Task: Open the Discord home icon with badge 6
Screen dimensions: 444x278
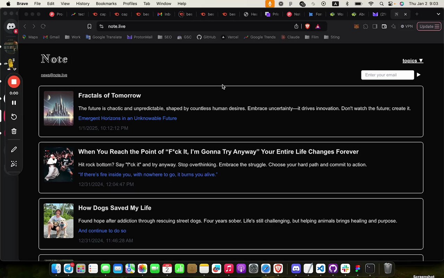Action: click(11, 26)
